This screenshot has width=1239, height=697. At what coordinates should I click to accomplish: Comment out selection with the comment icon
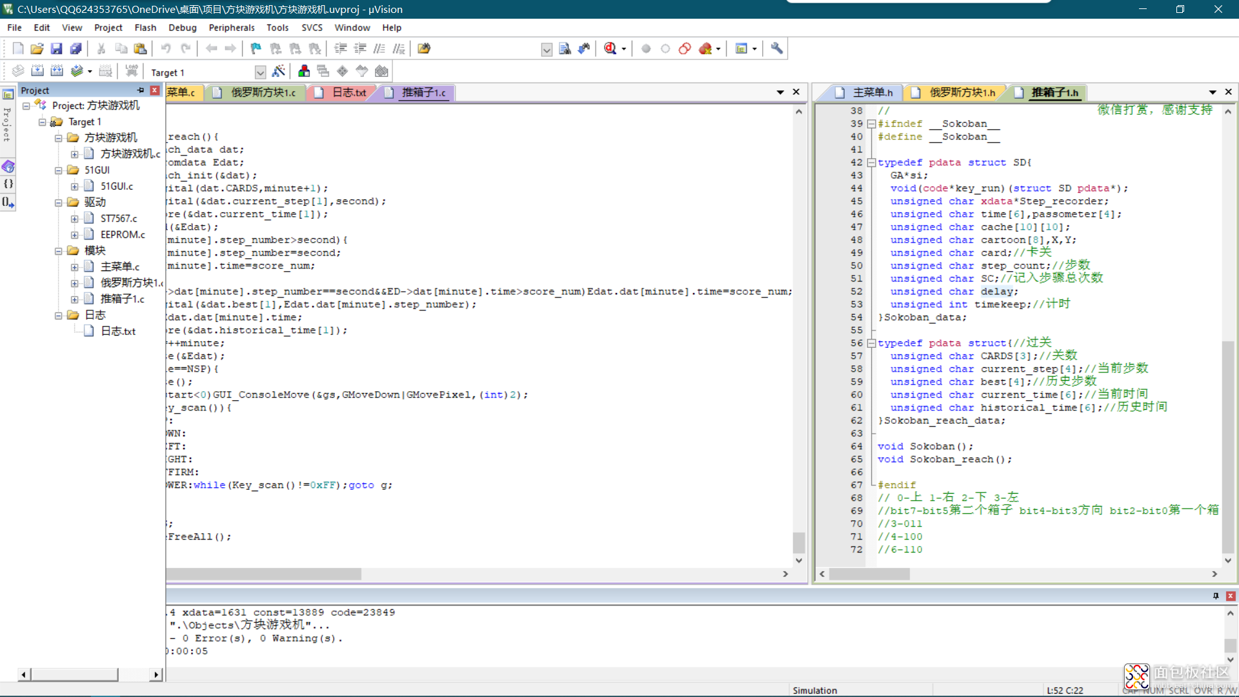point(379,48)
